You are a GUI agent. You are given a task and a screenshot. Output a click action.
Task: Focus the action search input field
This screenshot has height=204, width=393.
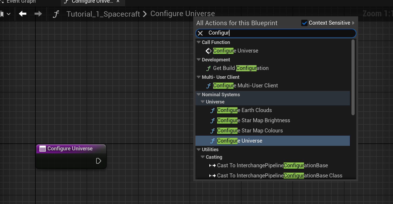(276, 33)
